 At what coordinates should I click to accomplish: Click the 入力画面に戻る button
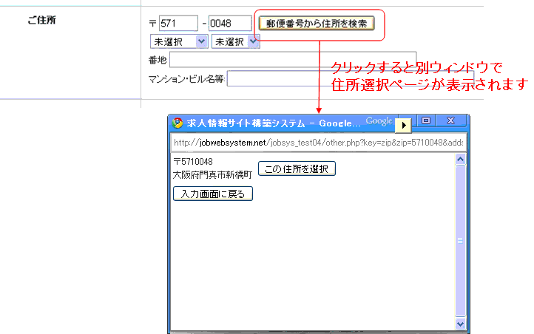click(213, 194)
